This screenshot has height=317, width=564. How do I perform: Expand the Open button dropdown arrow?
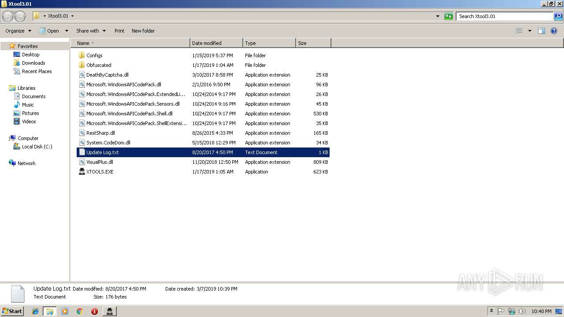(67, 31)
